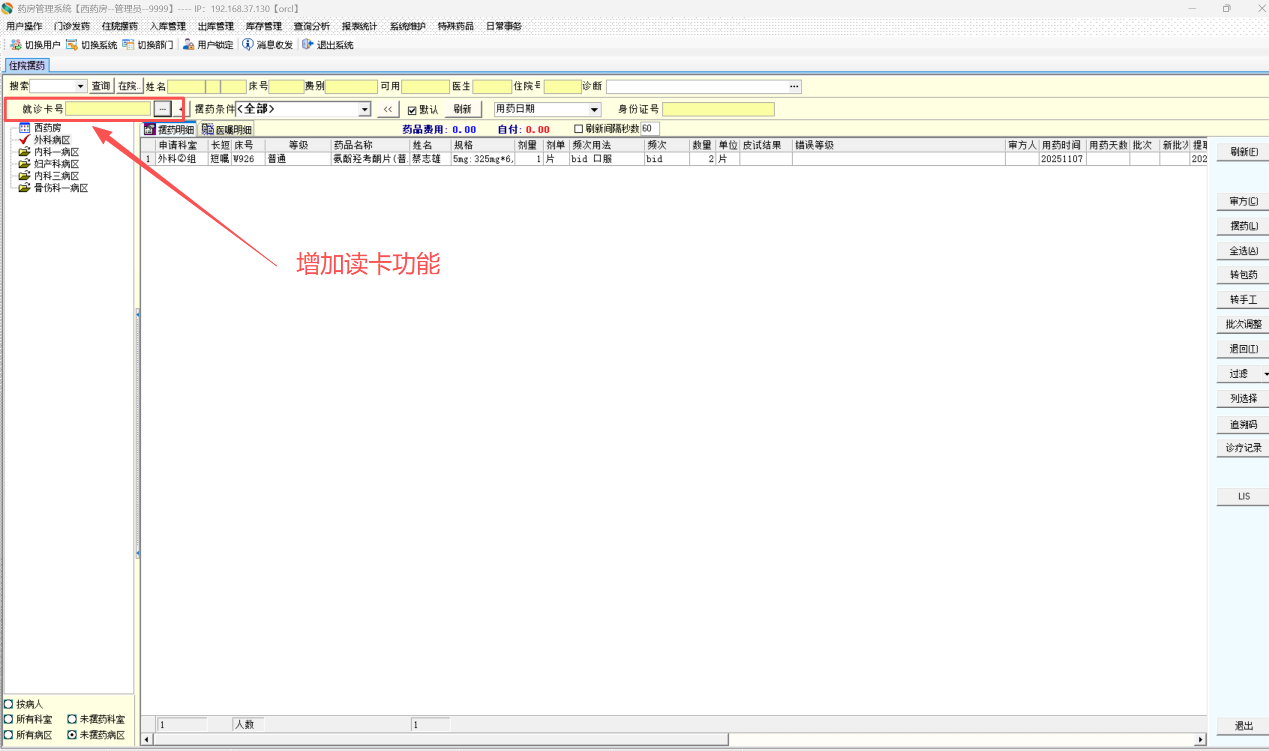Viewport: 1269px width, 751px height.
Task: Click the 就诊卡号 input field
Action: click(x=108, y=109)
